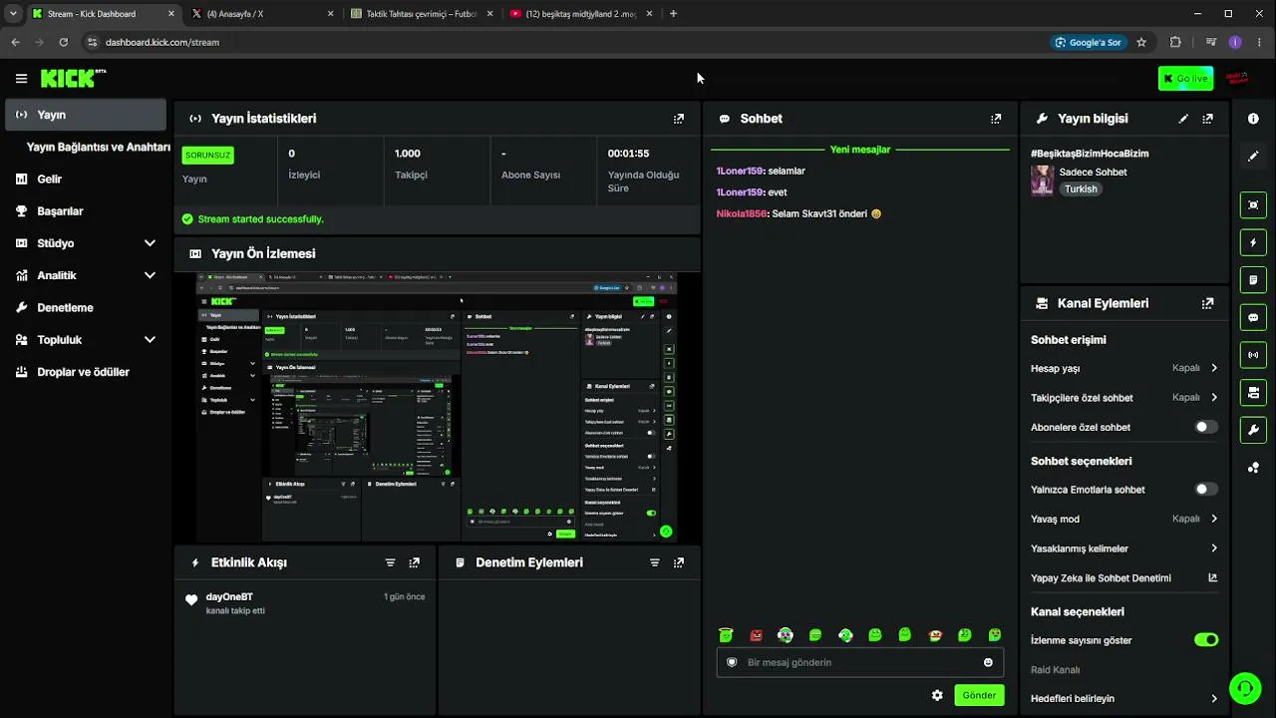Open chat settings gear icon
The height and width of the screenshot is (718, 1276).
937,695
